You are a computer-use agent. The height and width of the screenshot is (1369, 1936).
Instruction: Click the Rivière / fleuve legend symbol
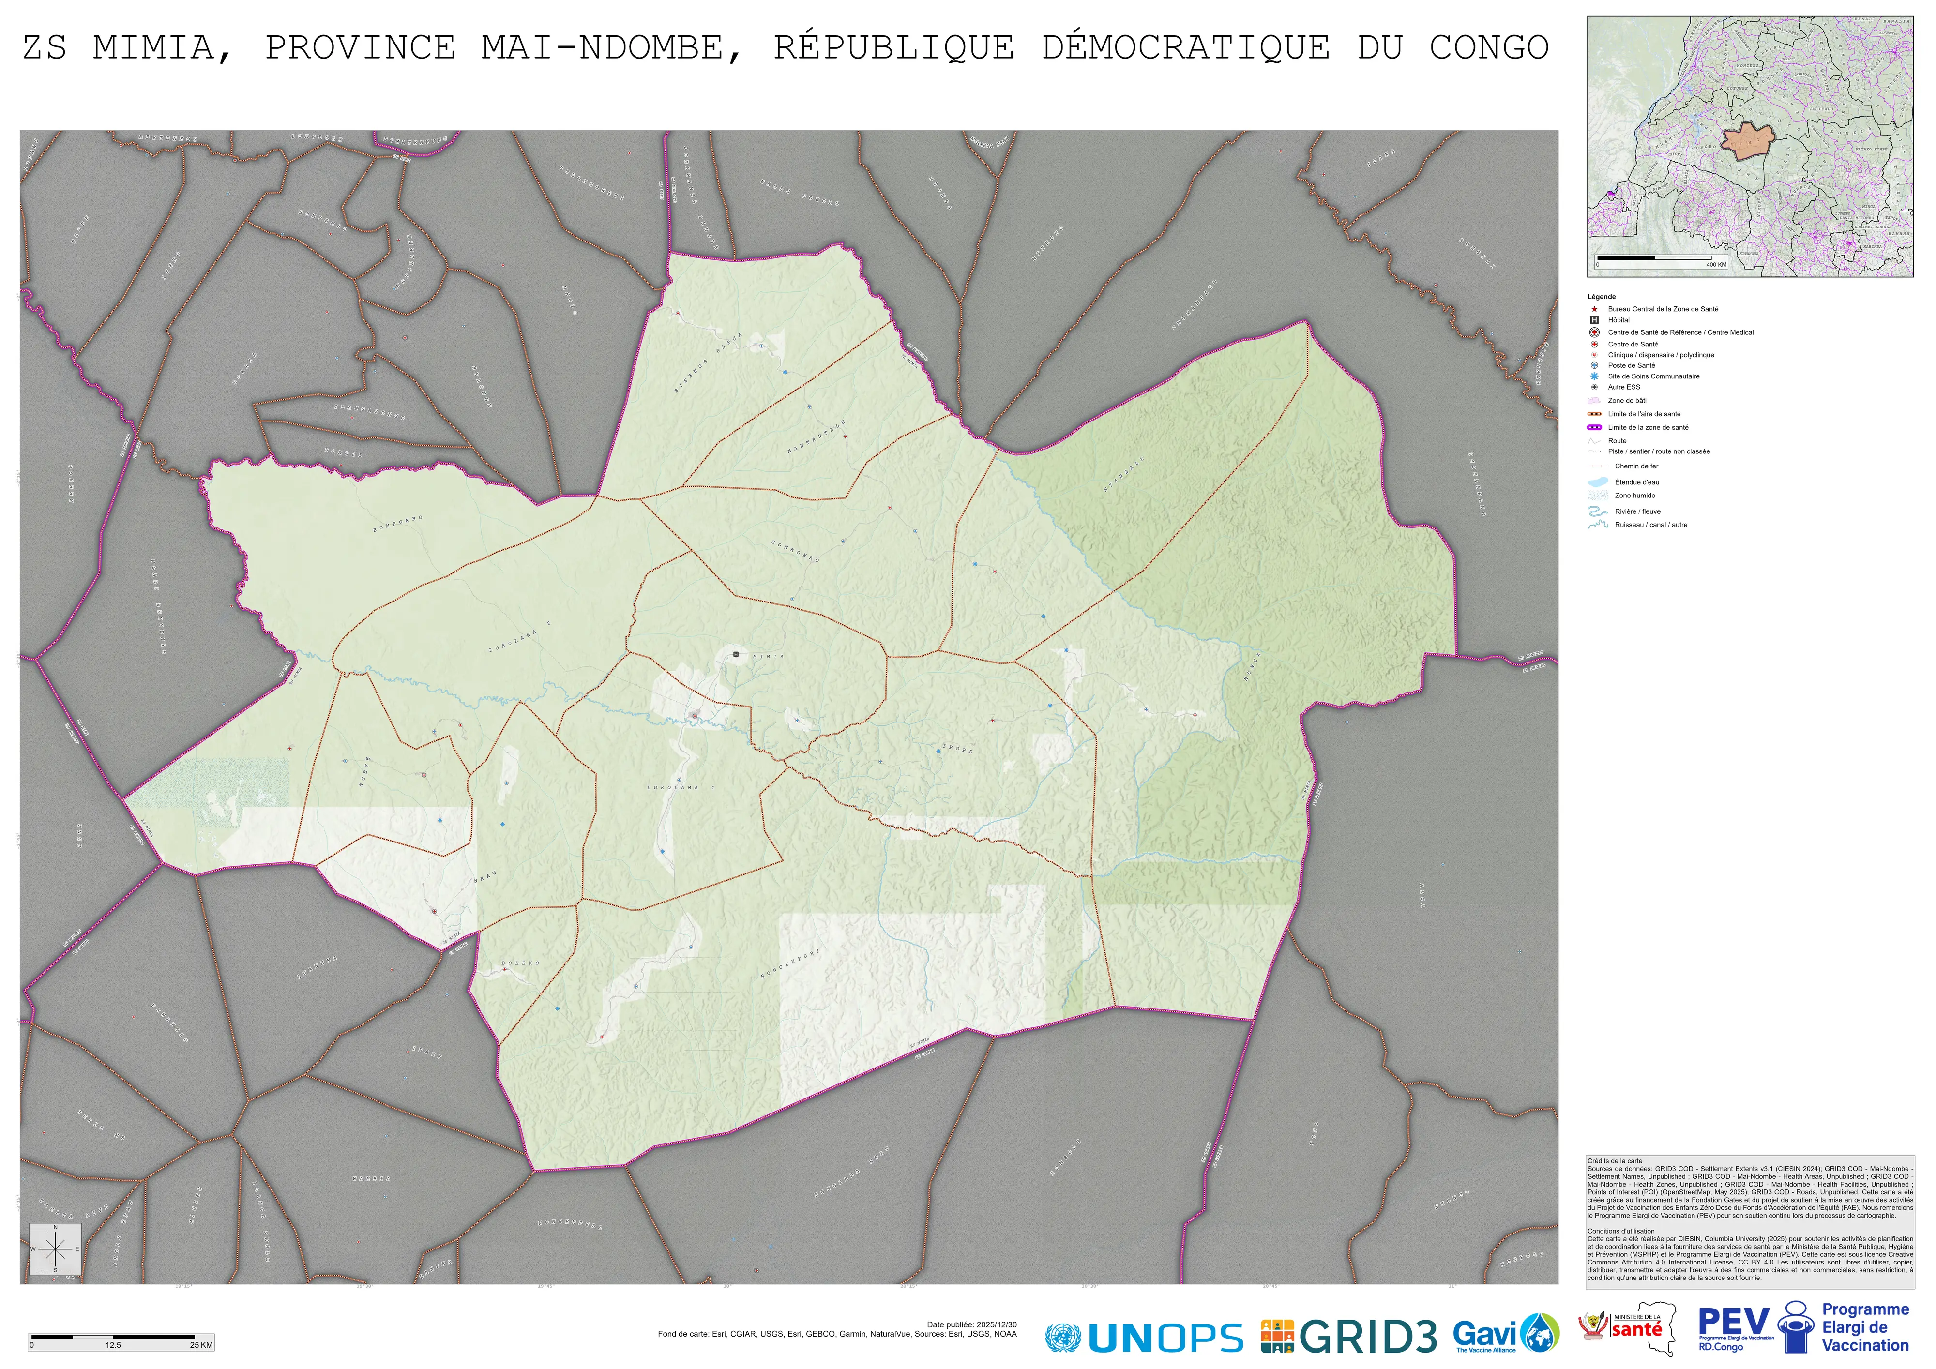(x=1598, y=511)
